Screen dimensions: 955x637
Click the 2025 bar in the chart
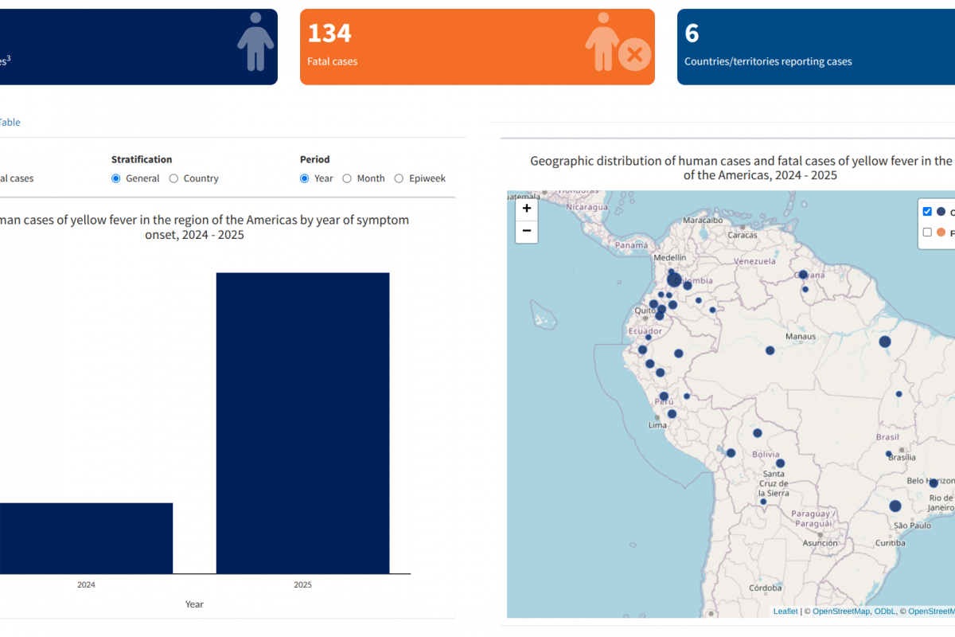pos(302,423)
